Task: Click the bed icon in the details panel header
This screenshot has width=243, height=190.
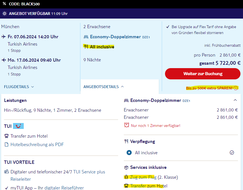Action: [126, 101]
